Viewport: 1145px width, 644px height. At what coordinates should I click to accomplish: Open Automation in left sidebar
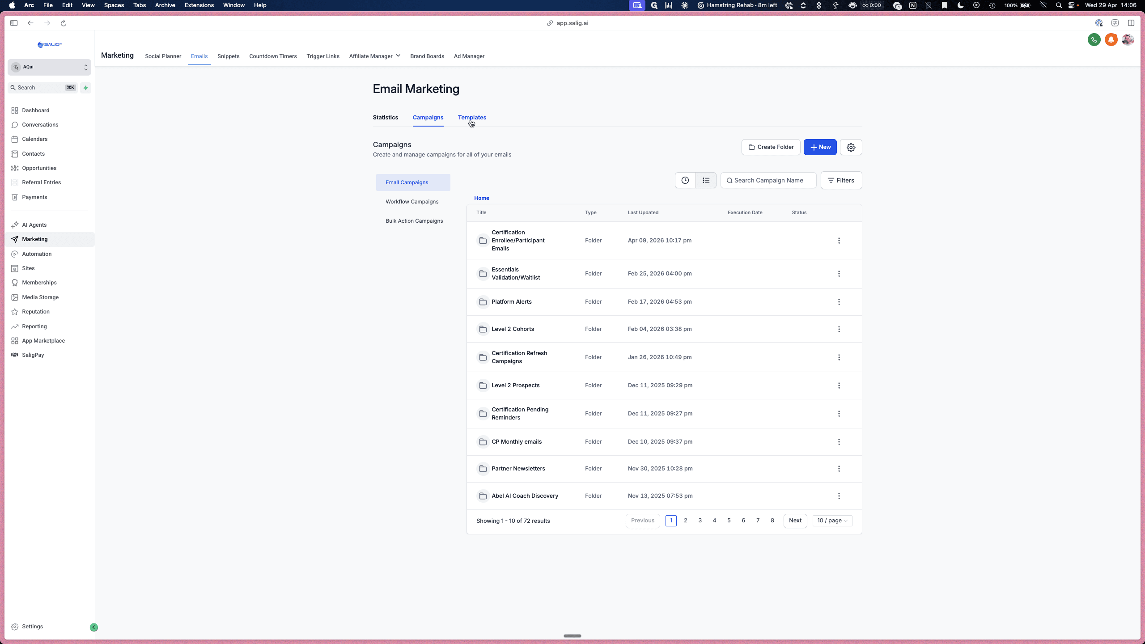[x=37, y=254]
